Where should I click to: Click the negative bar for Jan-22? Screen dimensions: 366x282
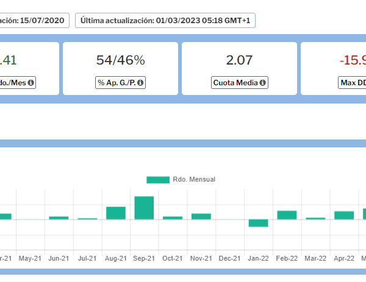point(259,223)
